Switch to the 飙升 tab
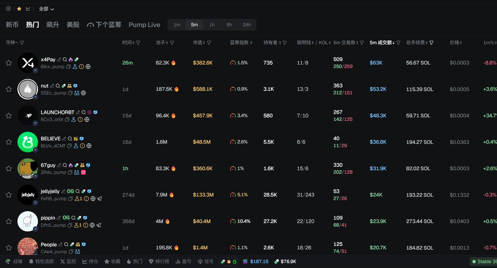Image resolution: width=497 pixels, height=268 pixels. coord(53,25)
